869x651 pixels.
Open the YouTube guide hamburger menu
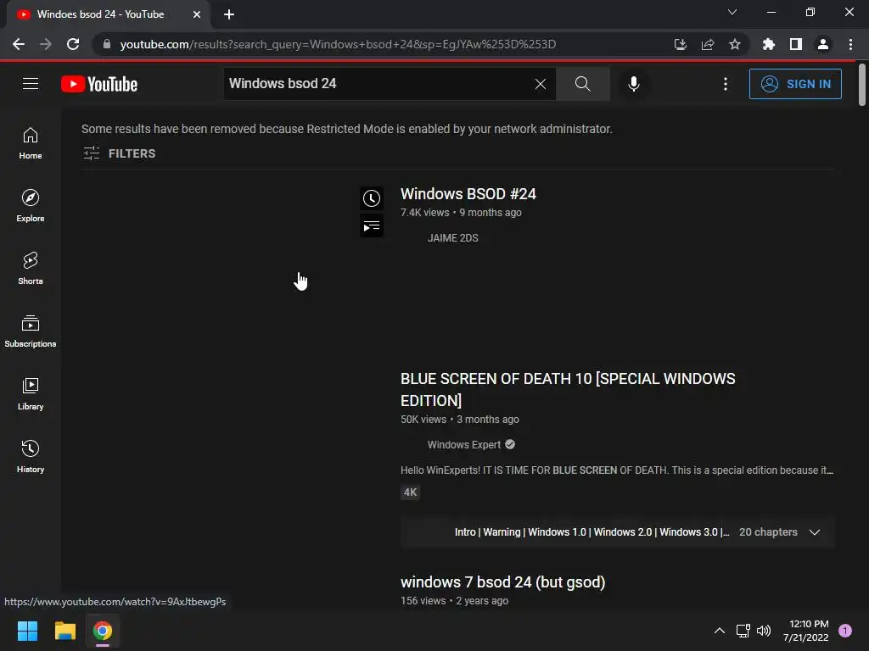point(31,84)
